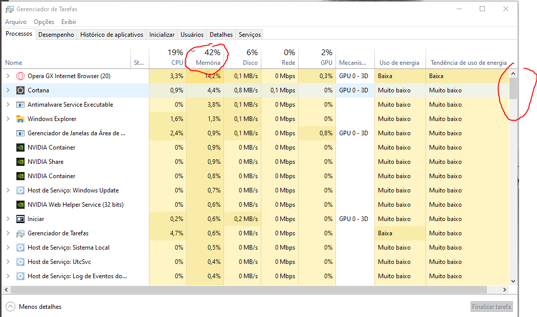Switch to Histórico de aplicativos tab
This screenshot has width=537, height=317.
pyautogui.click(x=111, y=35)
